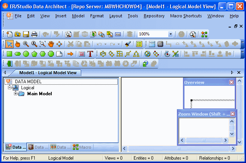The width and height of the screenshot is (246, 163).
Task: Insert a green rounded oval shape
Action: pyautogui.click(x=18, y=54)
